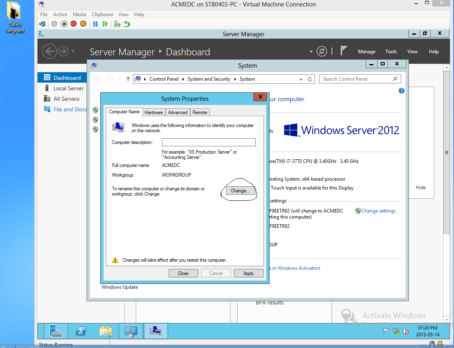Image resolution: width=454 pixels, height=348 pixels.
Task: Open the Tools menu in Server Manager
Action: [391, 52]
